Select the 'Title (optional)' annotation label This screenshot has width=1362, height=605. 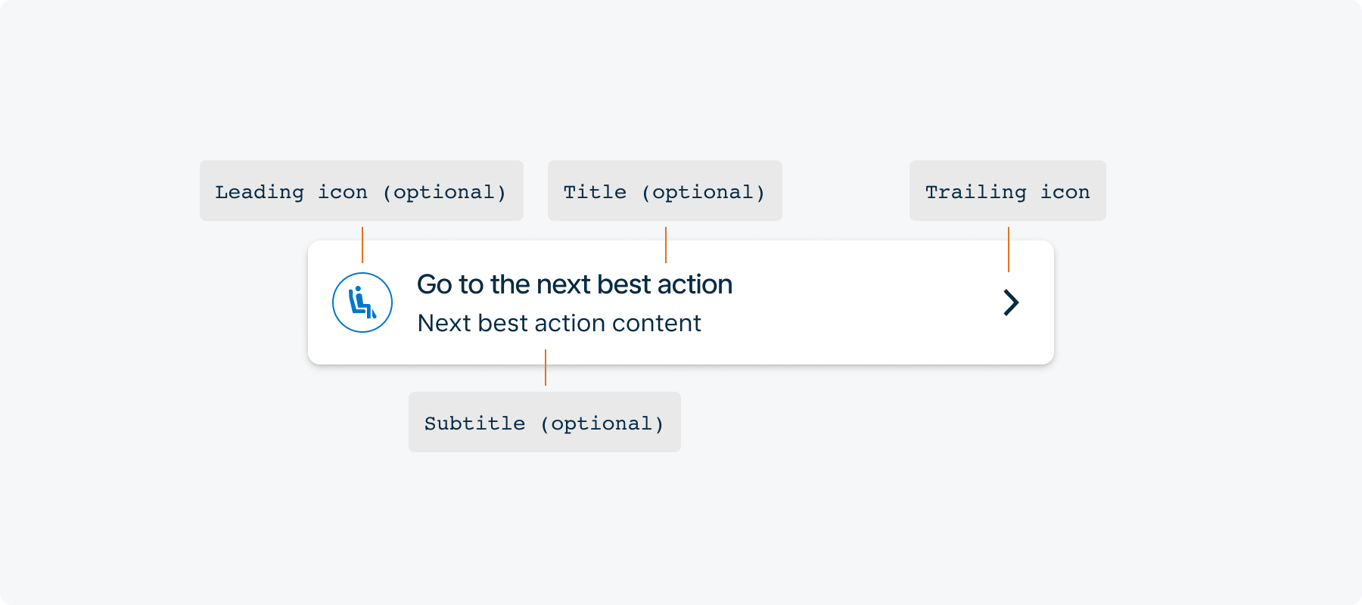pyautogui.click(x=664, y=191)
